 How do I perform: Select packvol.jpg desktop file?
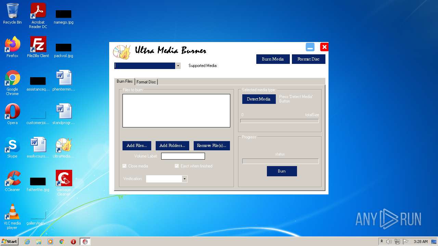click(x=64, y=50)
